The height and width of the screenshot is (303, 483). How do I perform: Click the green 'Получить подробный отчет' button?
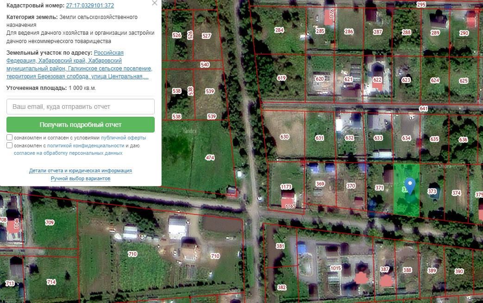tap(81, 125)
